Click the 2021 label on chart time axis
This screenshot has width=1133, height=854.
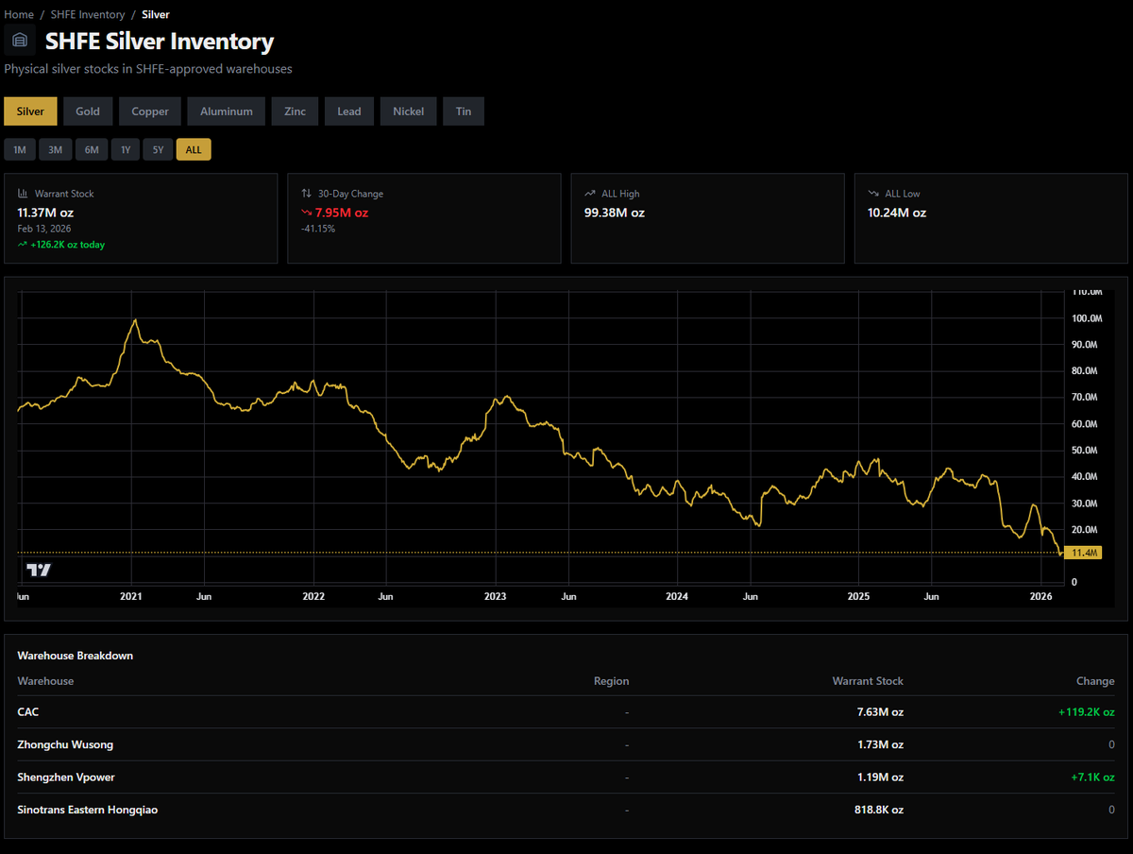[131, 597]
